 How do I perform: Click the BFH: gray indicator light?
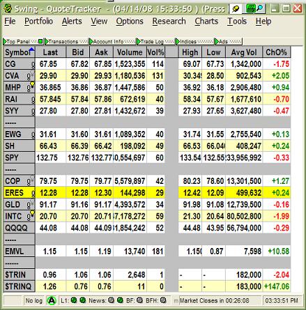point(163,300)
